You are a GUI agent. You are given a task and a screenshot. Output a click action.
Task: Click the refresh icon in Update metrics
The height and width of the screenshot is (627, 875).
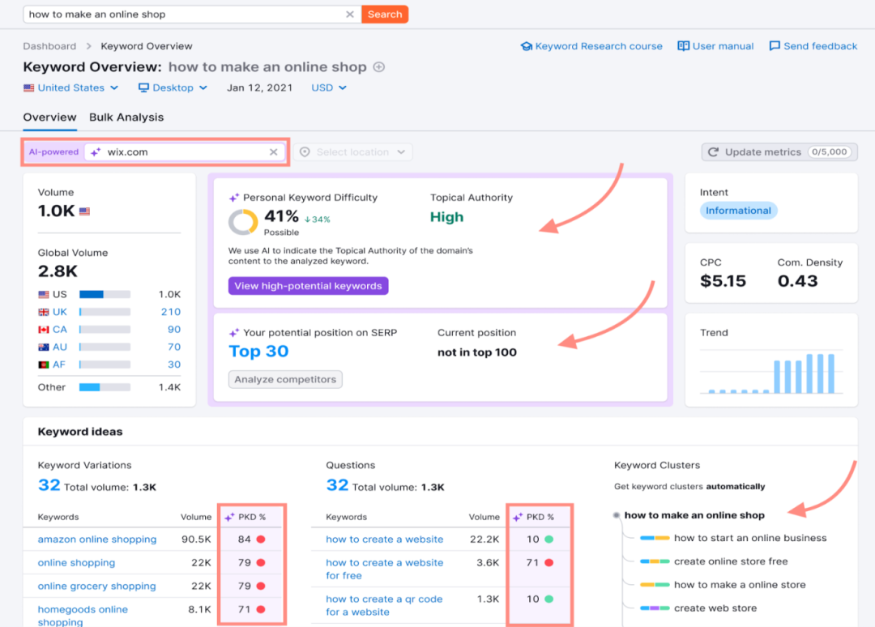[714, 152]
